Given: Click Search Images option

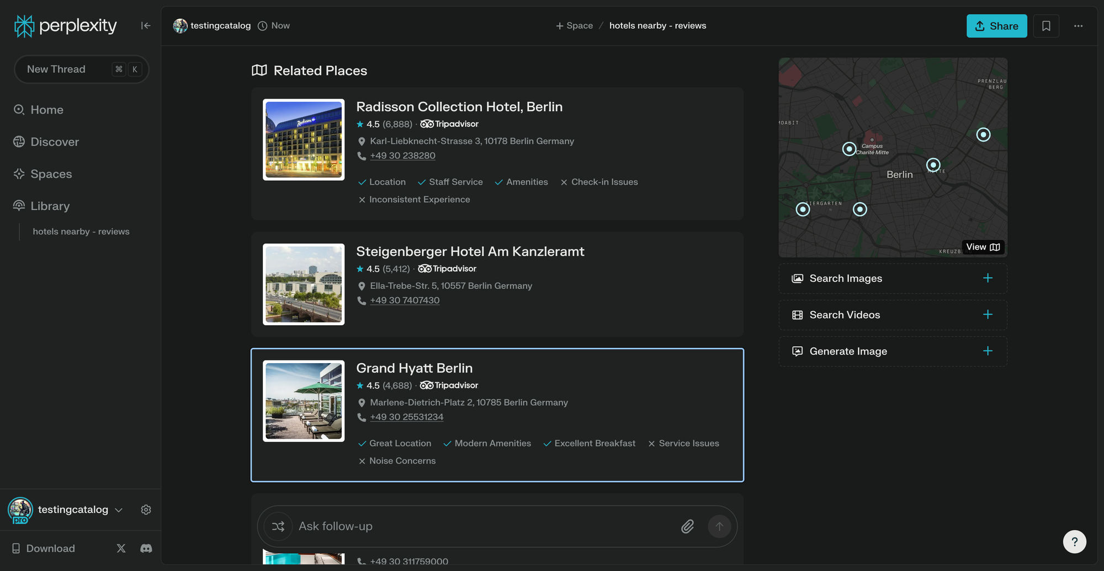Looking at the screenshot, I should pos(893,278).
